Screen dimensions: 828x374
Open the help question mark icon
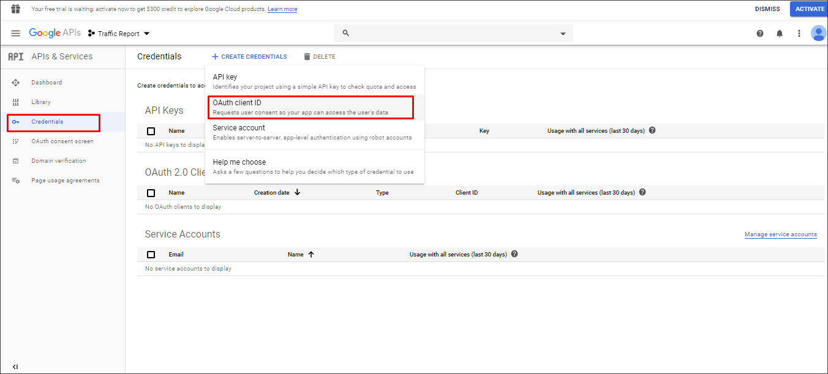[x=760, y=34]
